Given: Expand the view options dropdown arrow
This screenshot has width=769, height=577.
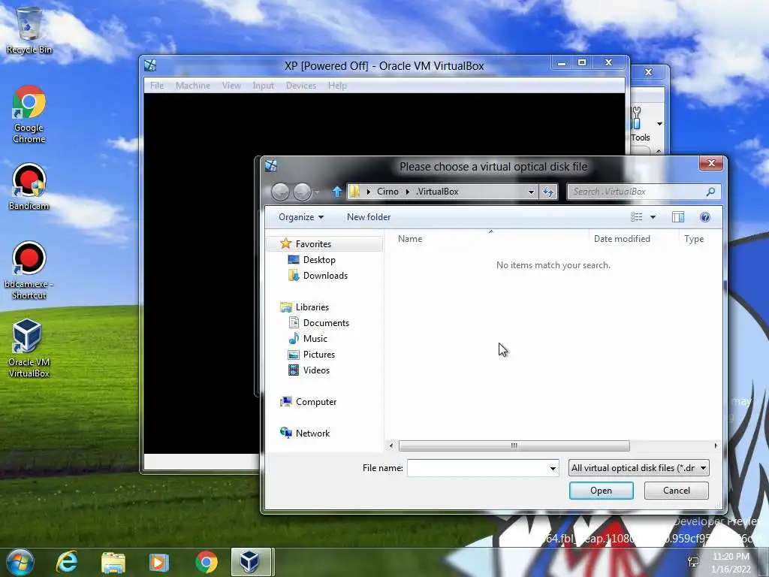Looking at the screenshot, I should (x=653, y=217).
